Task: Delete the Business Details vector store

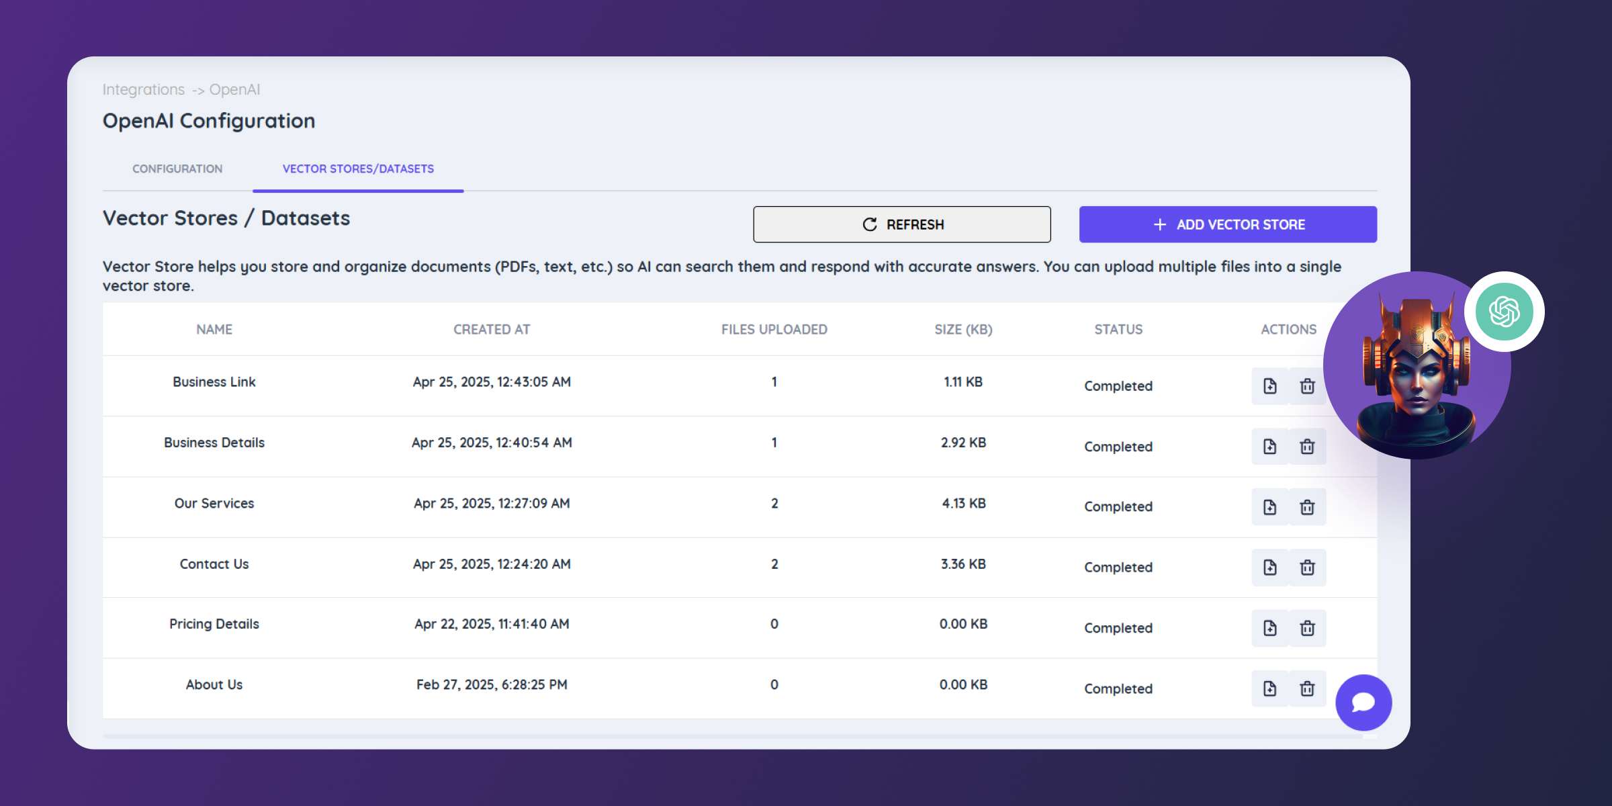Action: coord(1307,447)
